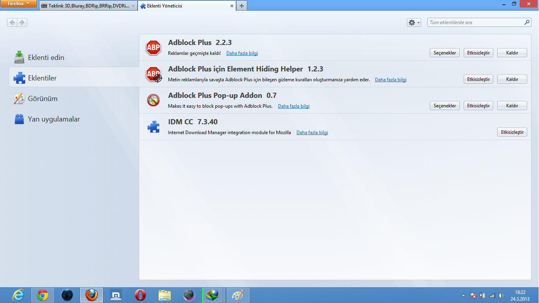Click the Görünüm paint palette icon

click(19, 99)
